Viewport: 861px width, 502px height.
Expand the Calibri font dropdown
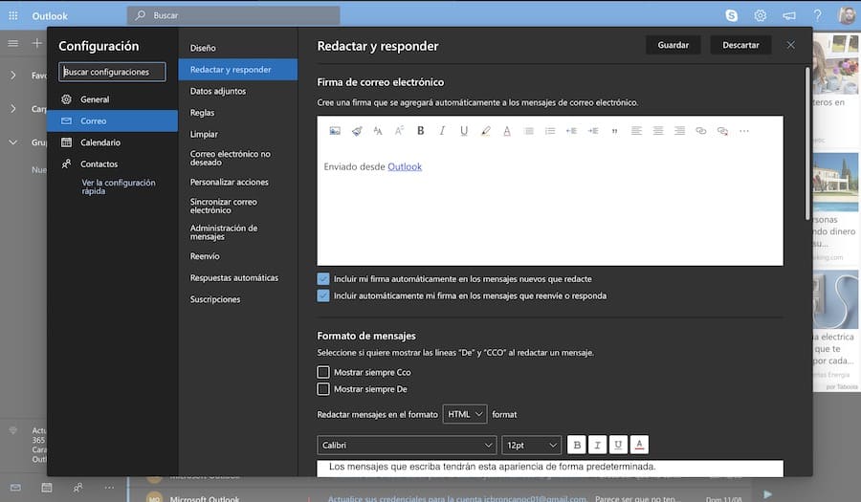coord(407,445)
